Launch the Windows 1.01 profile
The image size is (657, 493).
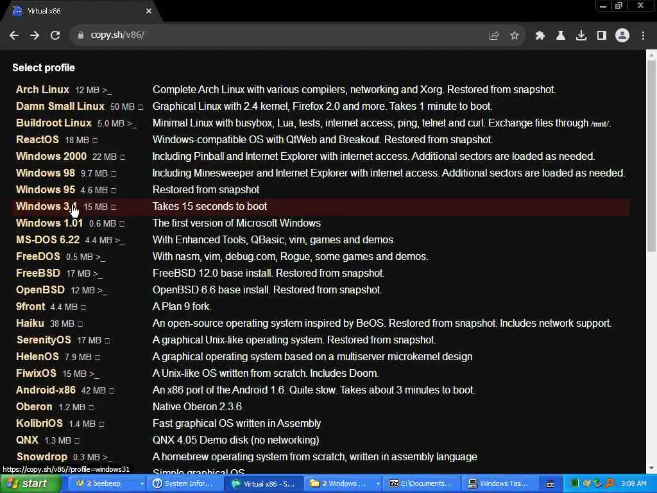pos(49,223)
